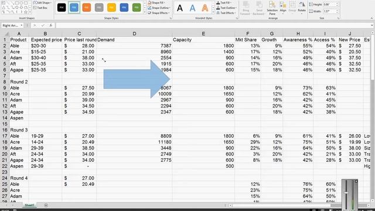Click the formula bar input area

coord(213,25)
